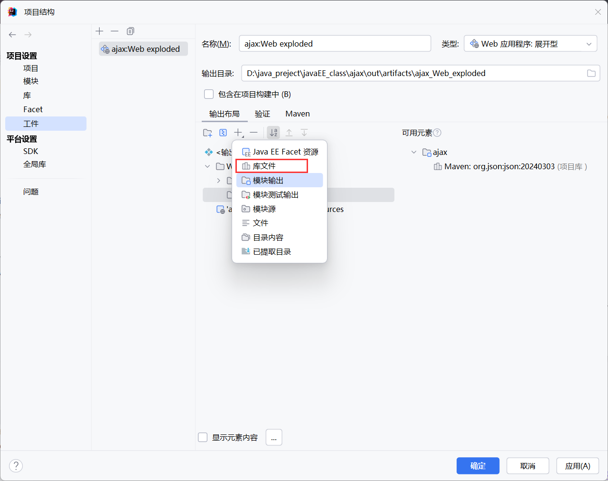
Task: Create an archive with the archive icon
Action: pos(223,133)
